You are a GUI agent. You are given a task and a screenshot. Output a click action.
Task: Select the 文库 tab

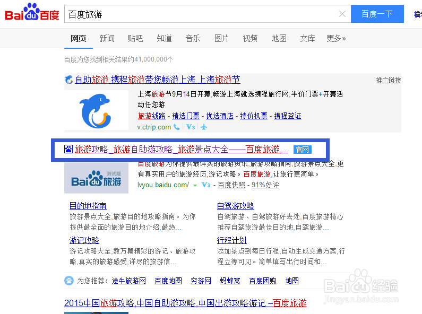point(307,38)
